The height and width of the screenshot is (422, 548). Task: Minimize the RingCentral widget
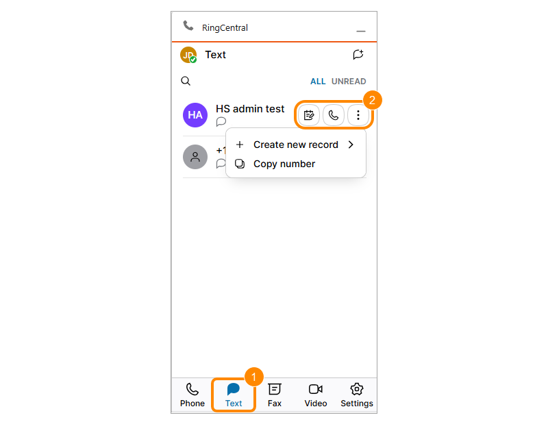pyautogui.click(x=361, y=31)
